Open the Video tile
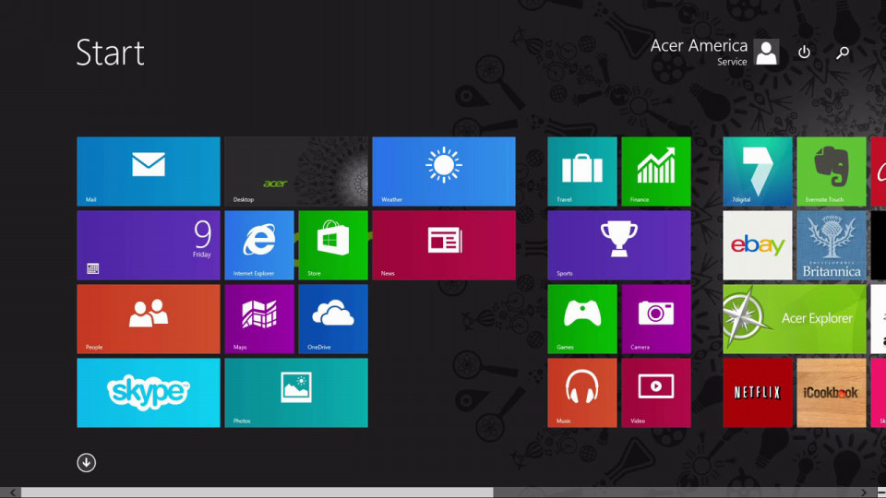The image size is (886, 498). (x=656, y=393)
